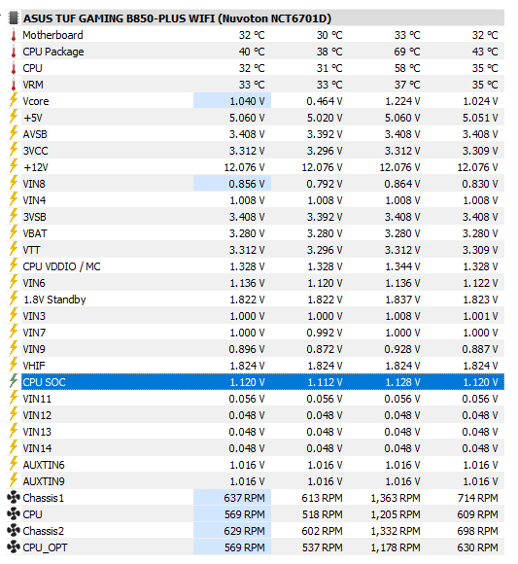Select the CPU VDDIO / MC label
This screenshot has height=564, width=518.
pos(61,266)
